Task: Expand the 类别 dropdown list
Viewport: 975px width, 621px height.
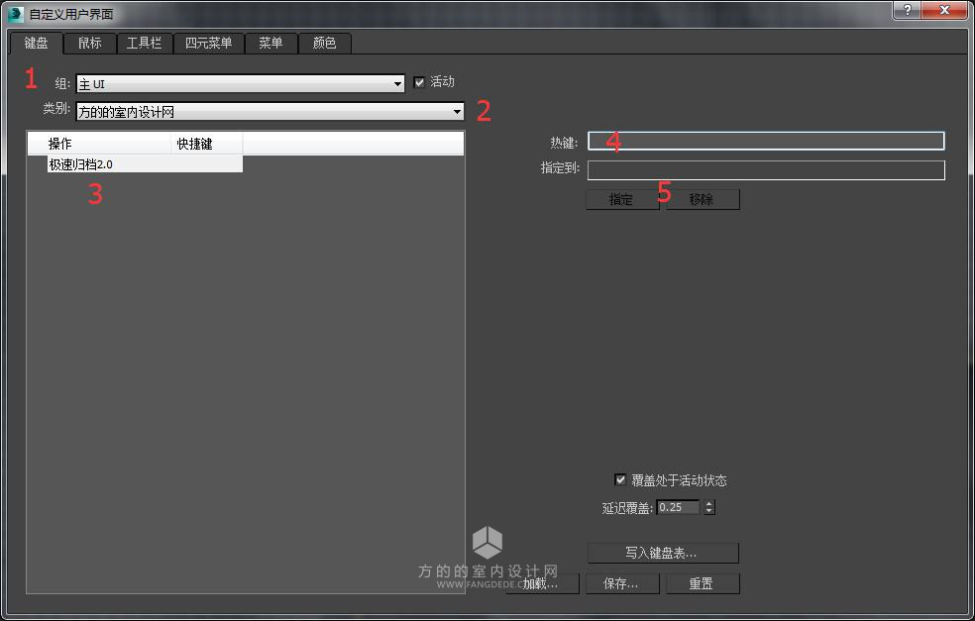Action: click(x=270, y=111)
